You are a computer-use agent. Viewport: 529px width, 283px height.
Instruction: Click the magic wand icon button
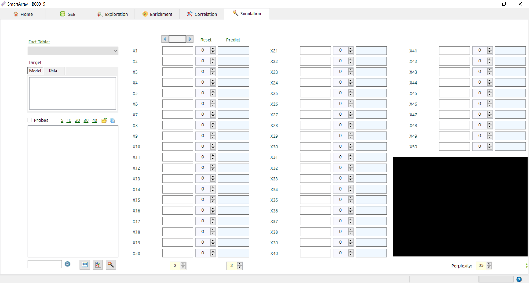[x=111, y=265]
